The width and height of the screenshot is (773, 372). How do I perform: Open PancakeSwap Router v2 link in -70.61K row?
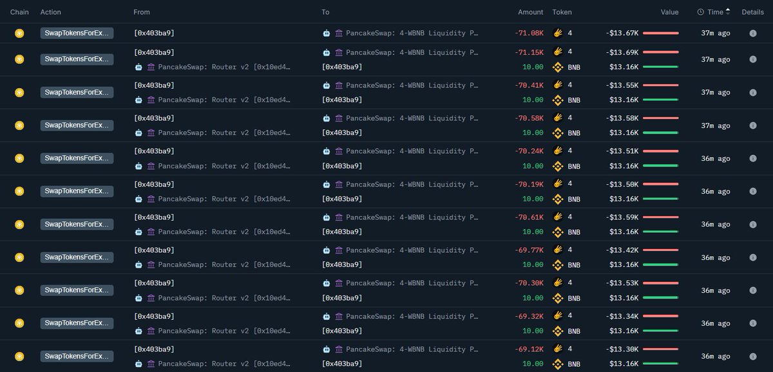224,232
